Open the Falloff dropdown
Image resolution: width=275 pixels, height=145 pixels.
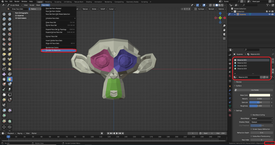103,9
